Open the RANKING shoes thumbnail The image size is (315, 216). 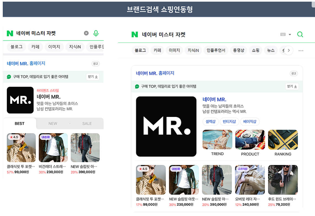[x=283, y=140]
